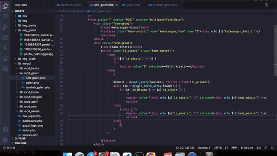Click mod_galeri in the breadcrumb path
This screenshot has height=156, width=277.
76,11
